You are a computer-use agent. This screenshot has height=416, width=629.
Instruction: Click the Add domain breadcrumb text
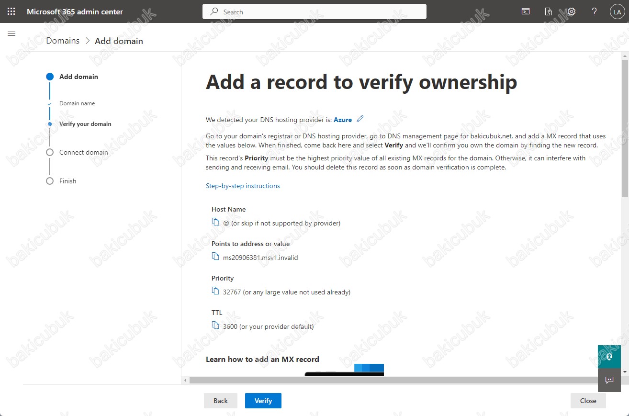[x=119, y=41]
